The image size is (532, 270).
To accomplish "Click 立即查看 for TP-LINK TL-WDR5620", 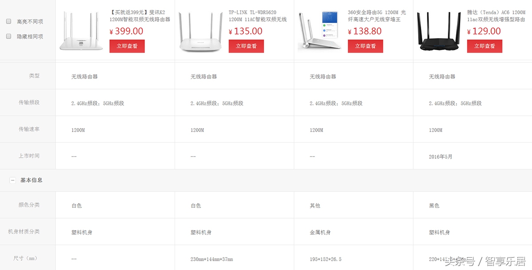I will 246,46.
